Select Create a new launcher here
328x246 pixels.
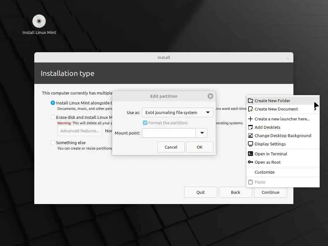(283, 119)
